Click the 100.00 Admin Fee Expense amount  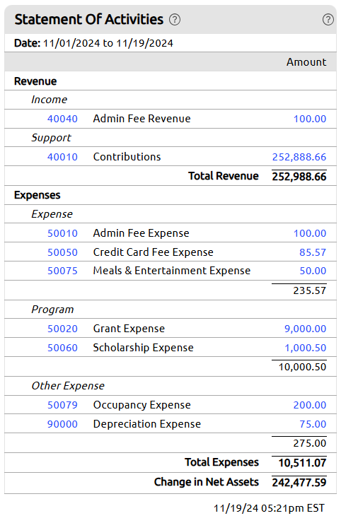[310, 233]
